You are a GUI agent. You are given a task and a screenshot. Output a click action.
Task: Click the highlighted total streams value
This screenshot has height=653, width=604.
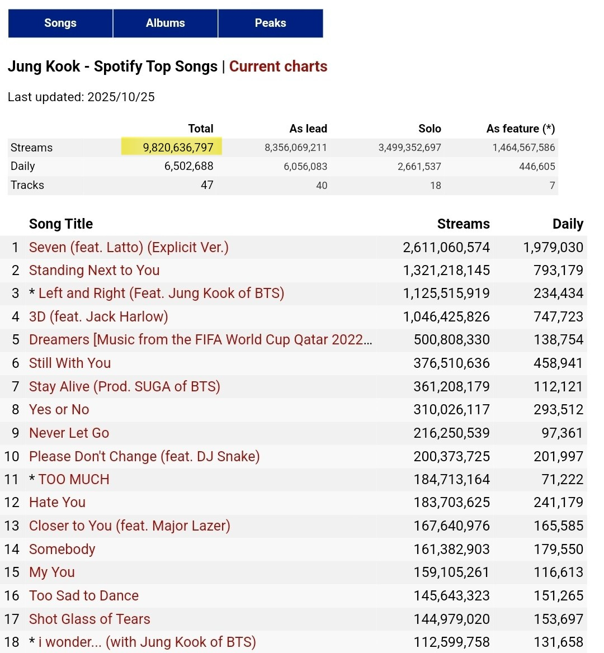pos(178,148)
